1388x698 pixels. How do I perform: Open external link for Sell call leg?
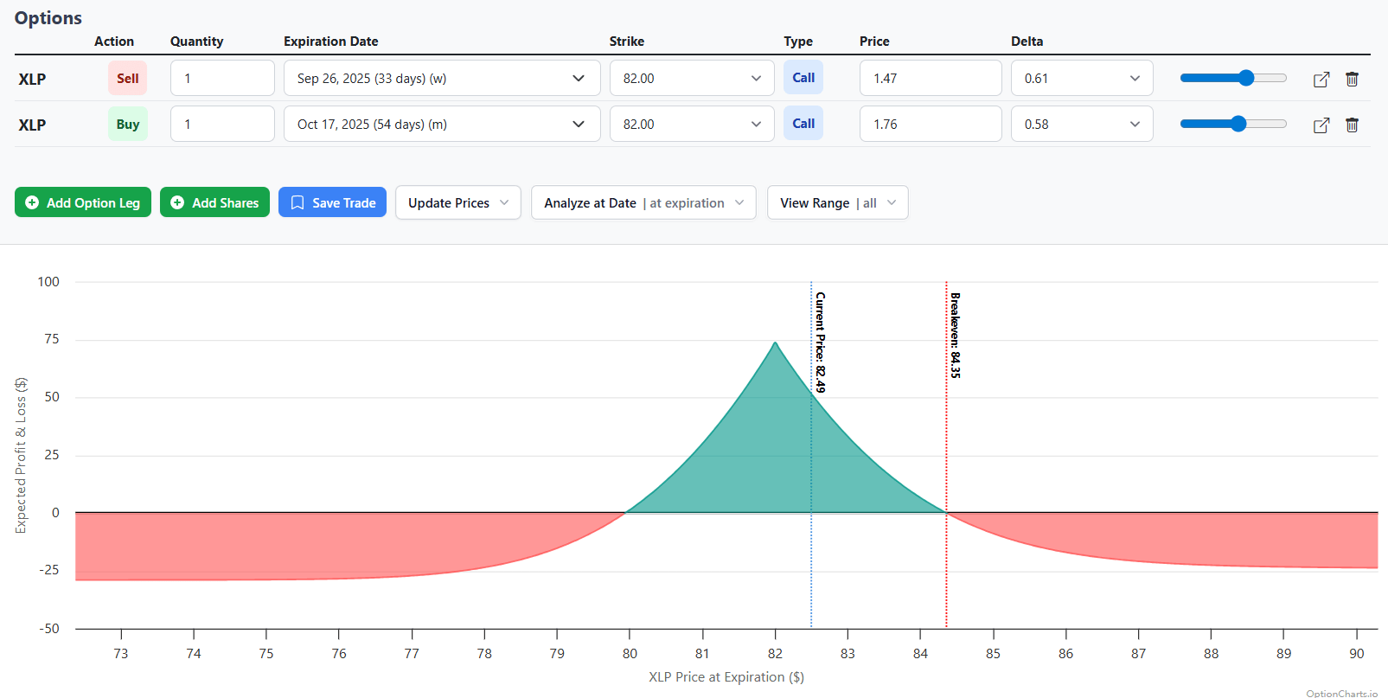[x=1321, y=80]
